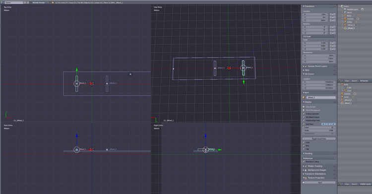Open the XYZ Euler rotation mode dropdown
This screenshot has width=372, height=194.
point(319,37)
